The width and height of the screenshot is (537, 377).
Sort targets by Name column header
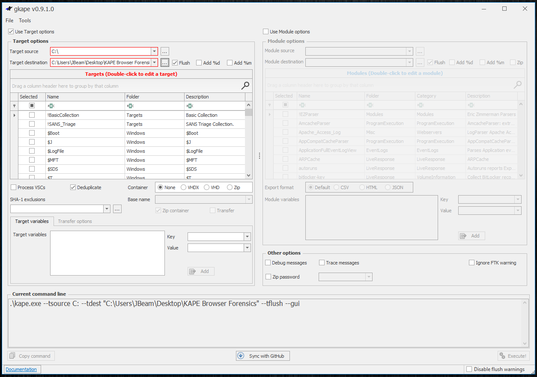pyautogui.click(x=85, y=97)
